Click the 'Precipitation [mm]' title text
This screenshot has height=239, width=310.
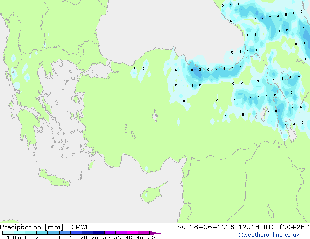pos(32,227)
